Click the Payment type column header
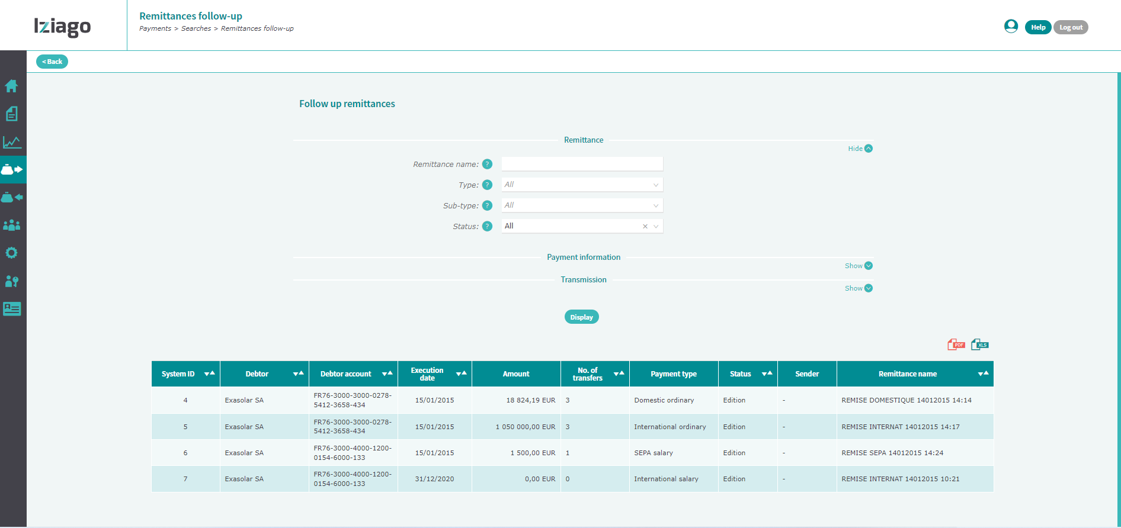The height and width of the screenshot is (528, 1121). [674, 374]
